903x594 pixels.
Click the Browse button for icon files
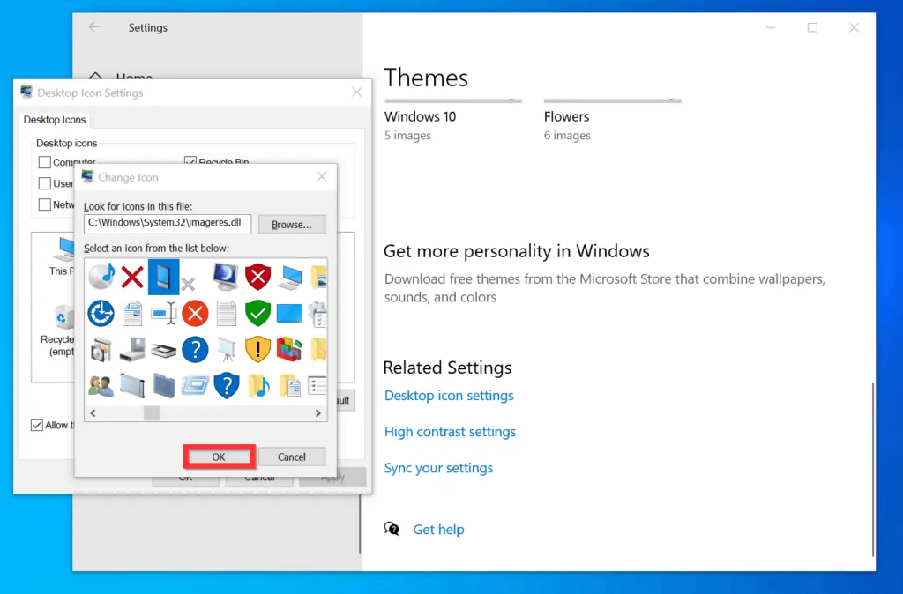coord(292,224)
